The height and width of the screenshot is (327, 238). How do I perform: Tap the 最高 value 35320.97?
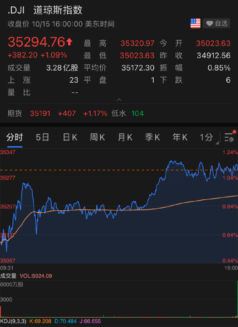[137, 43]
